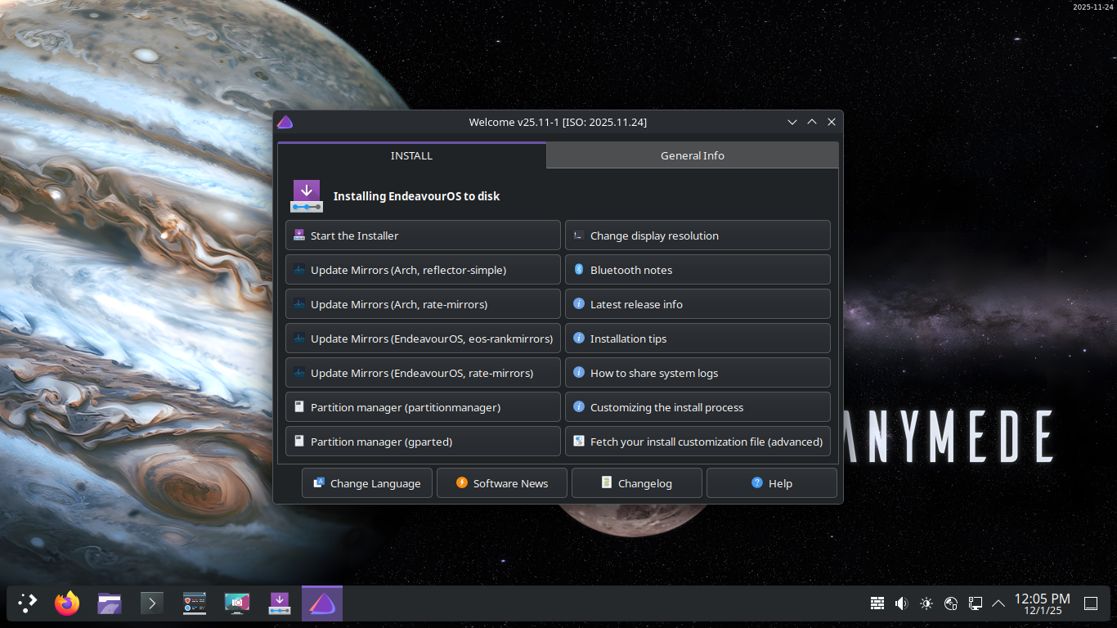
Task: Click the Help button
Action: pos(772,483)
